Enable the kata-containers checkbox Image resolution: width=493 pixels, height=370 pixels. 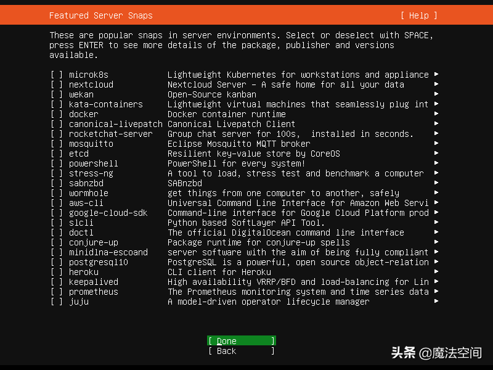[x=57, y=104]
